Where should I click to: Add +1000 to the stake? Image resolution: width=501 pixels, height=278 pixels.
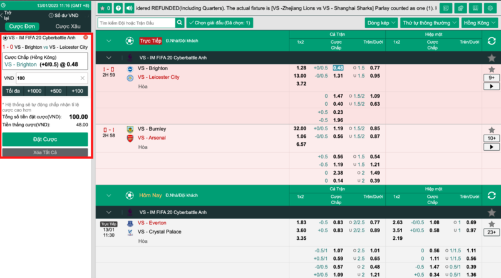pos(34,91)
